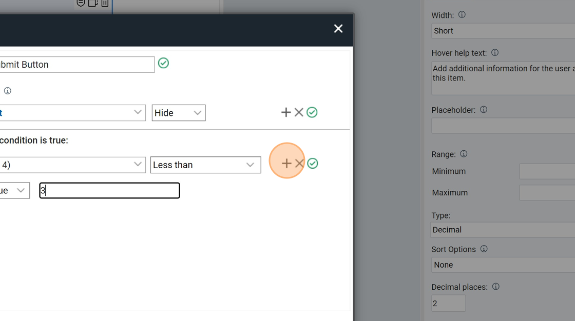
Task: Close the rule dialog with X
Action: tap(338, 29)
